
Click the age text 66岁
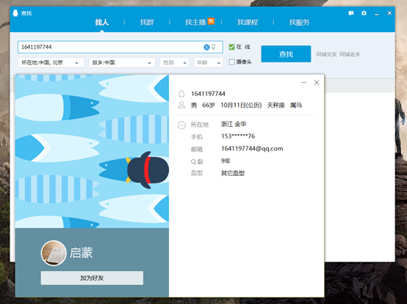point(209,105)
